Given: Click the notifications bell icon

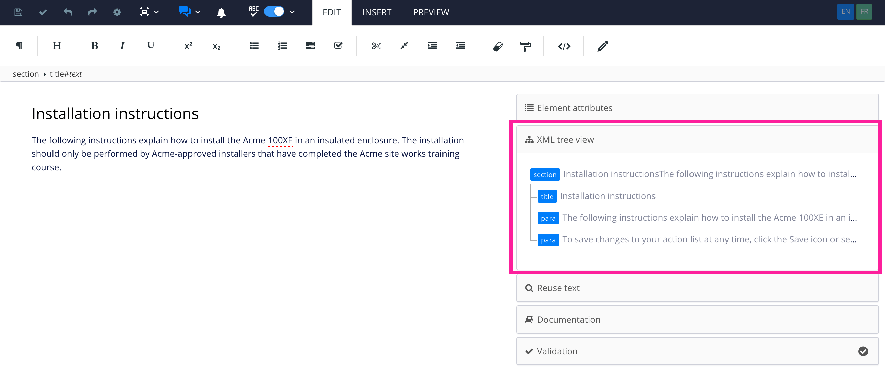Looking at the screenshot, I should (x=221, y=13).
